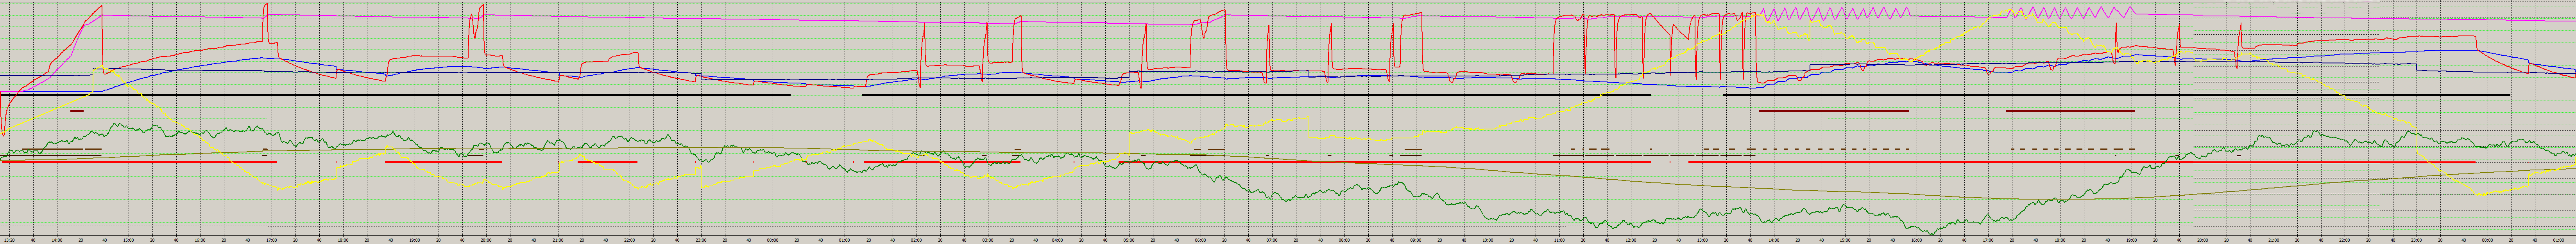Click the 03:00 time axis label

[x=988, y=240]
